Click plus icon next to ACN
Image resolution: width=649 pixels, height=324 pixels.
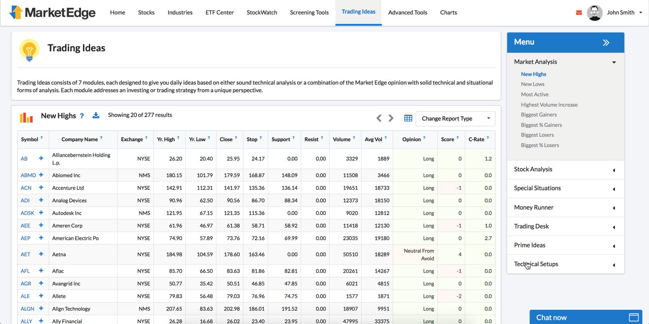click(x=41, y=187)
